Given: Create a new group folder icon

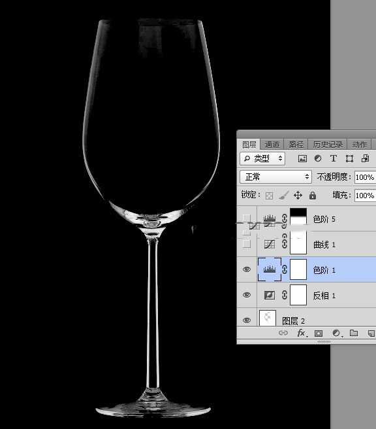Looking at the screenshot, I should click(354, 333).
